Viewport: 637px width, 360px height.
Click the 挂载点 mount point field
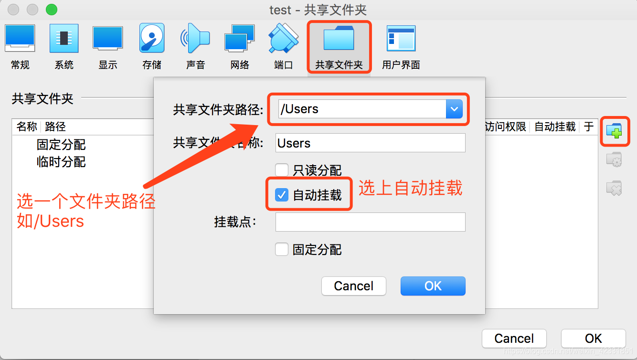371,222
